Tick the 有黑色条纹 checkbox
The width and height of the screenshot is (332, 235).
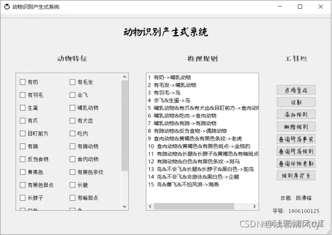[72, 172]
